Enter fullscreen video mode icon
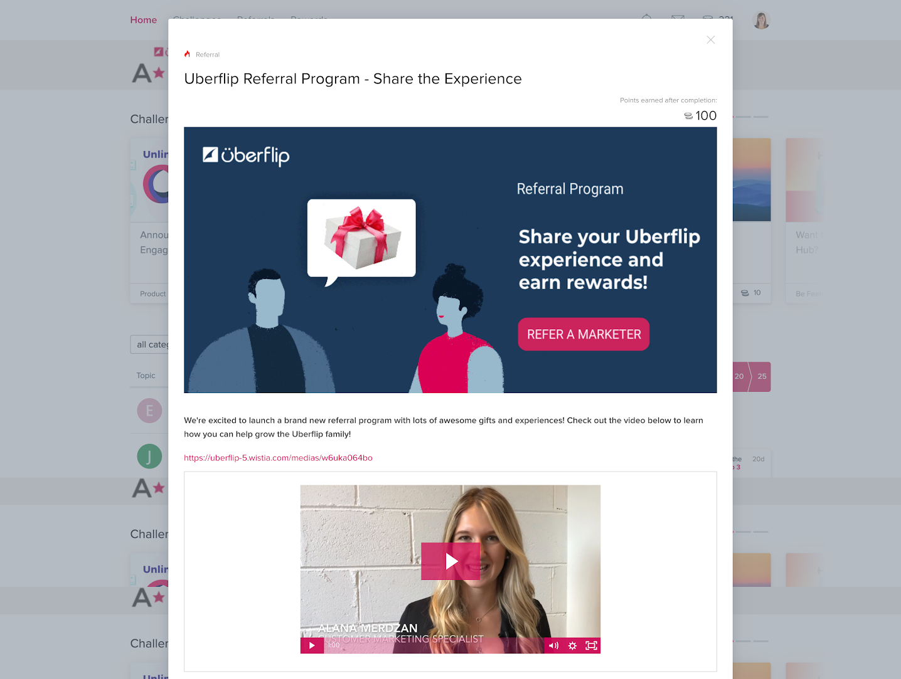 (x=591, y=645)
